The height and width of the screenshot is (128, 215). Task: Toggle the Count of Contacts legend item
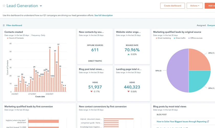point(15,38)
